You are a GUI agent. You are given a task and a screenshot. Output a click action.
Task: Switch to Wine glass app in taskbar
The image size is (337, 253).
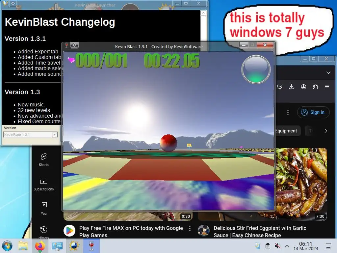[x=91, y=246]
